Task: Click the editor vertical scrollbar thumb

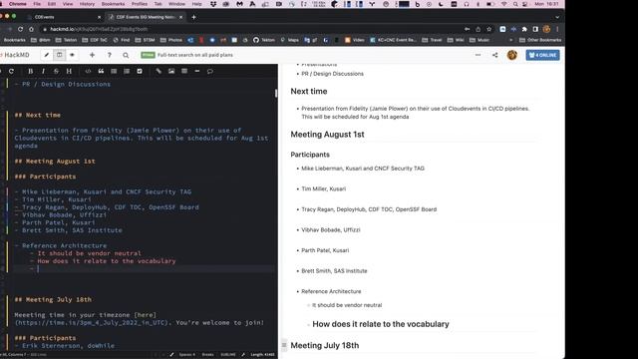Action: point(276,93)
